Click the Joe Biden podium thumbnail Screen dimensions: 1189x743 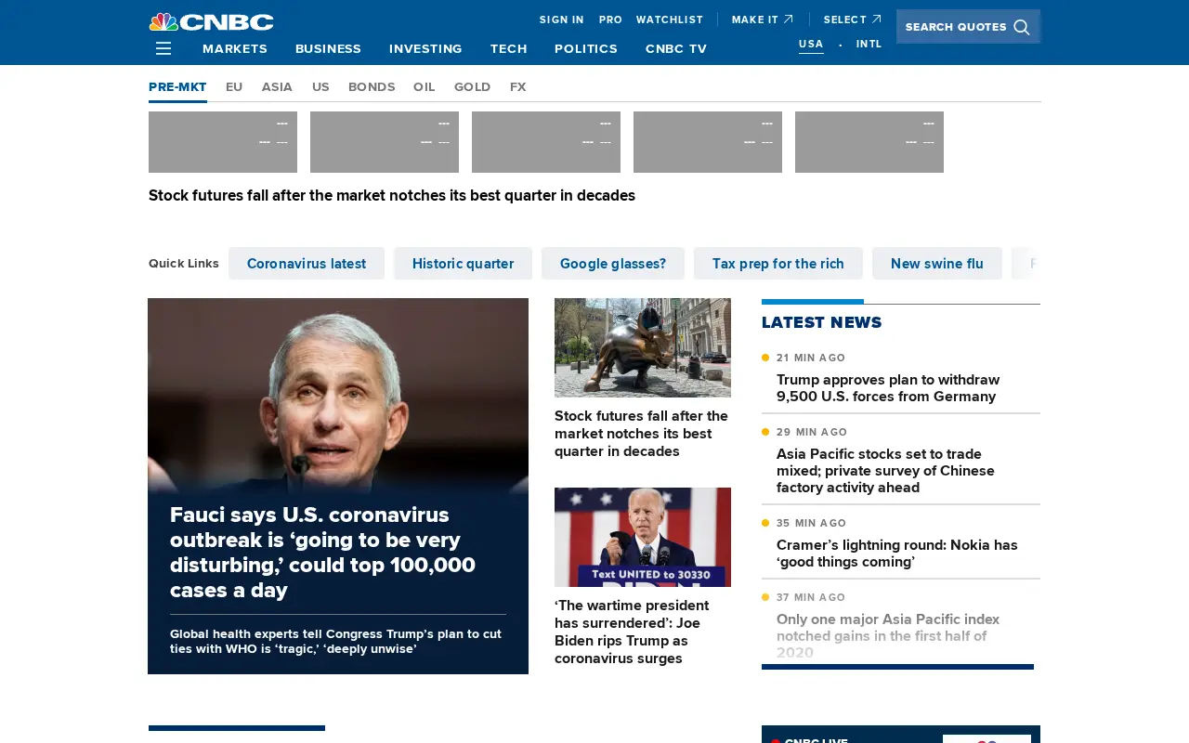point(643,537)
